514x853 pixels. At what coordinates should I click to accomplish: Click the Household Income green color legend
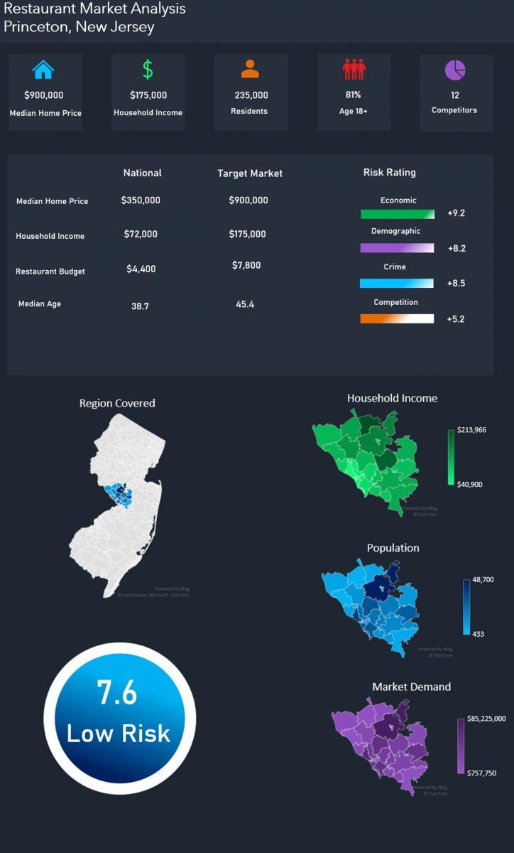coord(451,457)
